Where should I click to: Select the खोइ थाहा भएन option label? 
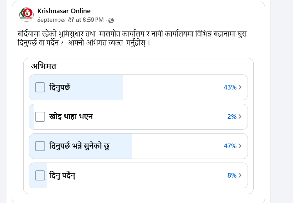[71, 117]
